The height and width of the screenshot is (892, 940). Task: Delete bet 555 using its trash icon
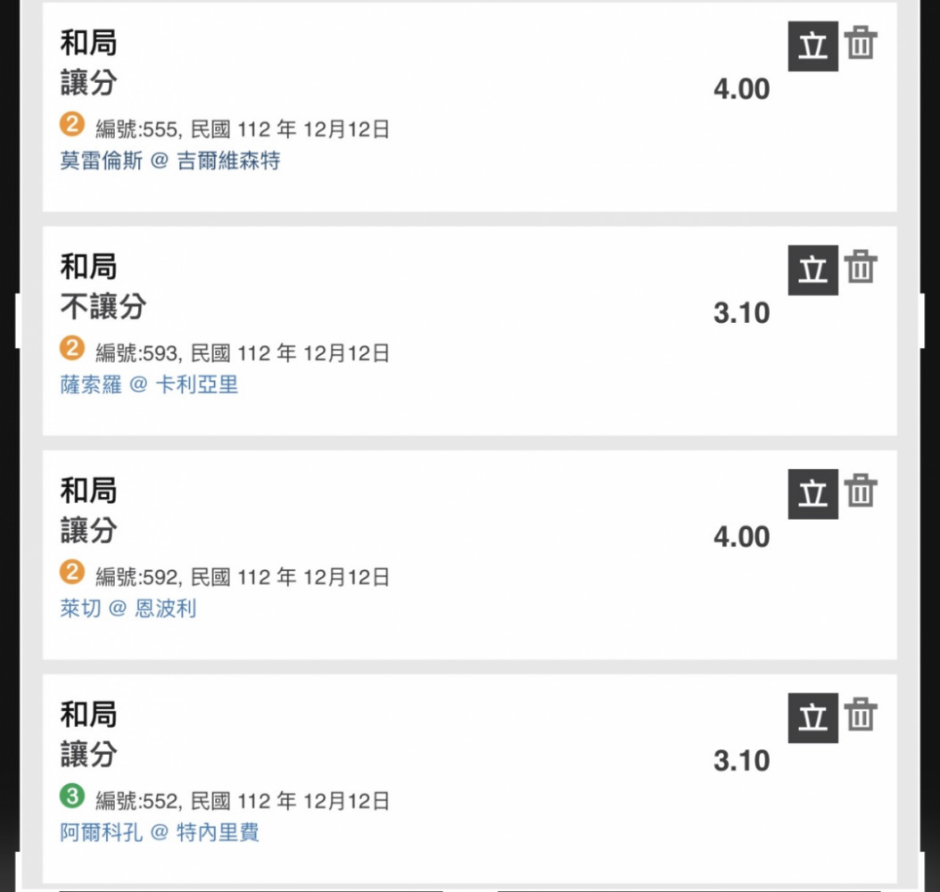coord(861,43)
